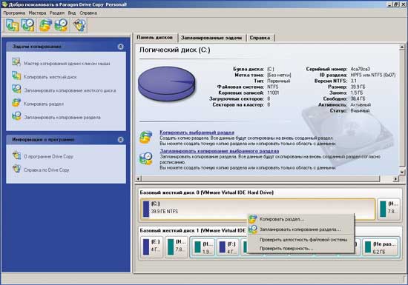Select the (F:) partition on disk 1
Viewport: 408px width, 285px height.
(x=228, y=247)
